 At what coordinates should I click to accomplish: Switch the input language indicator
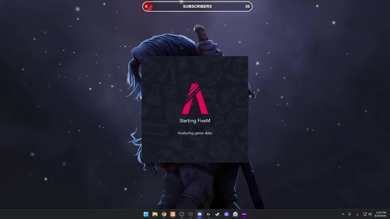pyautogui.click(x=357, y=214)
